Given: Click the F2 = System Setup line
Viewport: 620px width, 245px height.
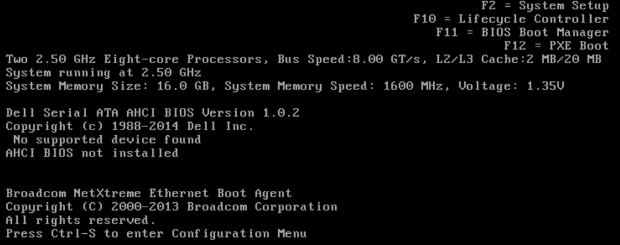Looking at the screenshot, I should coord(545,6).
